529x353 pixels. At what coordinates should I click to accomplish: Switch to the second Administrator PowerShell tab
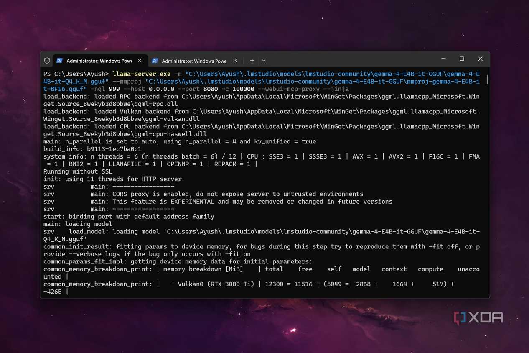195,61
